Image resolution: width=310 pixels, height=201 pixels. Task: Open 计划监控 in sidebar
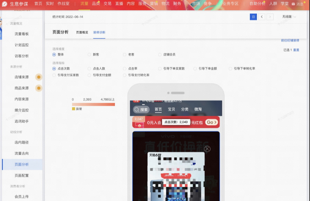click(x=22, y=45)
